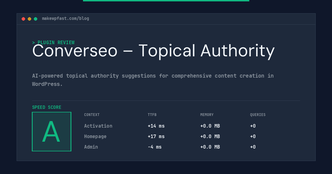This screenshot has width=332, height=174.
Task: Click the grade A speed score badge
Action: point(51,131)
